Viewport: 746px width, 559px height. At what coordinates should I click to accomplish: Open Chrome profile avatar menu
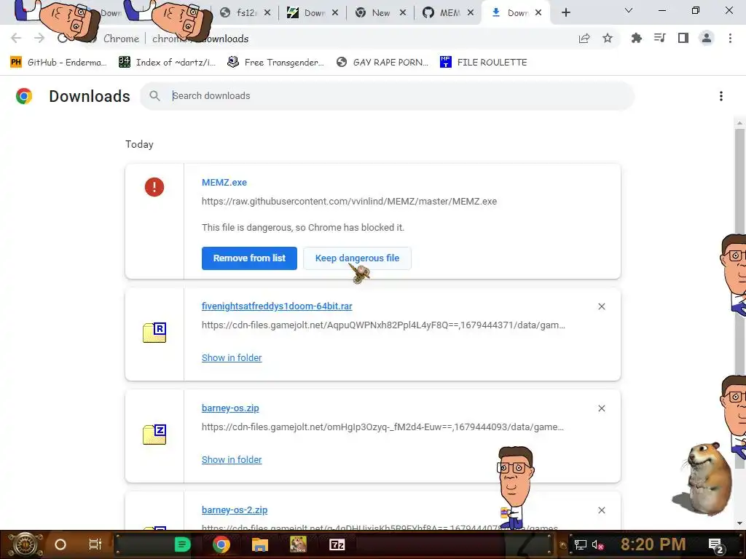click(x=707, y=39)
